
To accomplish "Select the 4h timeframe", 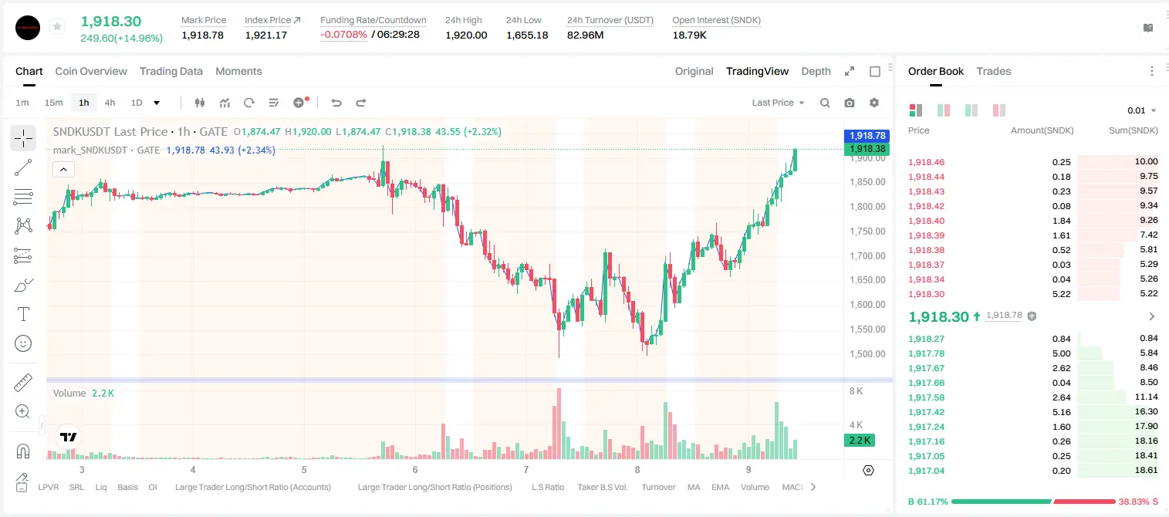I will click(110, 103).
